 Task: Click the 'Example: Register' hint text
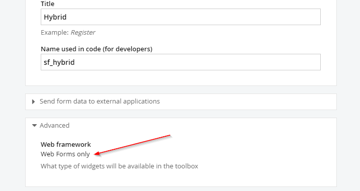[x=68, y=33]
